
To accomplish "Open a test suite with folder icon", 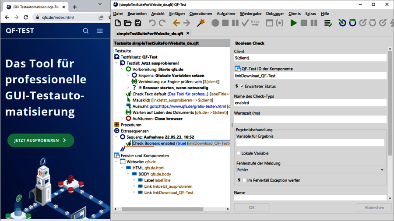I will (x=128, y=23).
